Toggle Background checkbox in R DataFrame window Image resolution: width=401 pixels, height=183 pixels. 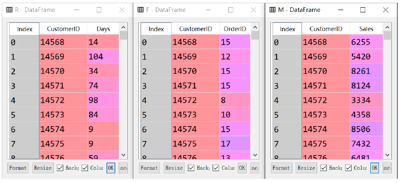60,168
